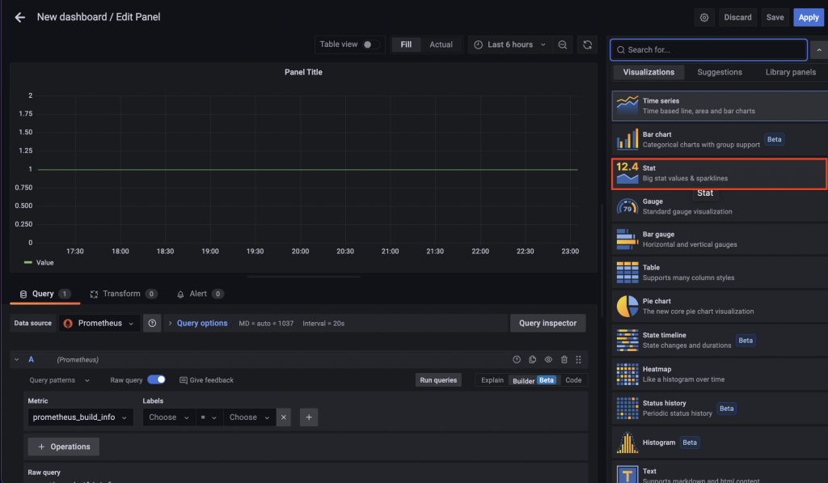The width and height of the screenshot is (828, 483).
Task: Select the Fill display option
Action: (x=406, y=45)
